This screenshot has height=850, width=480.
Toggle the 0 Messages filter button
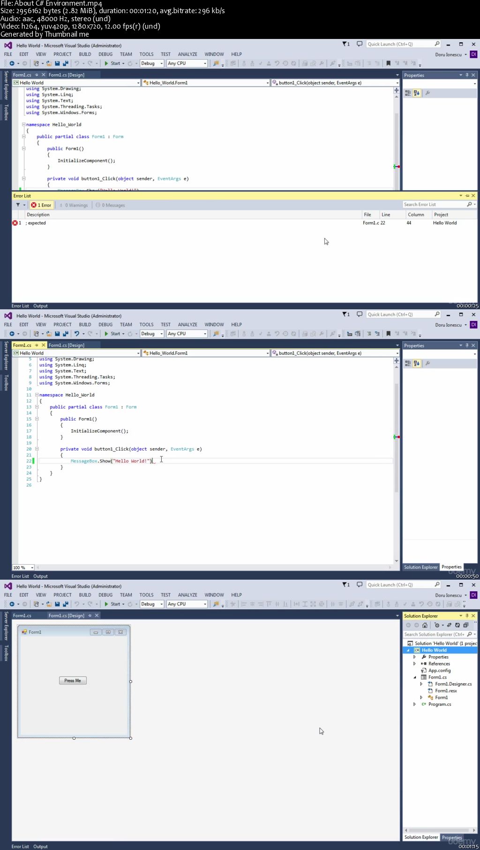pos(111,205)
